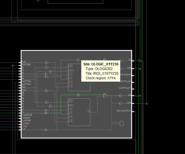Click the small square block near bottom right

[x=122, y=123]
